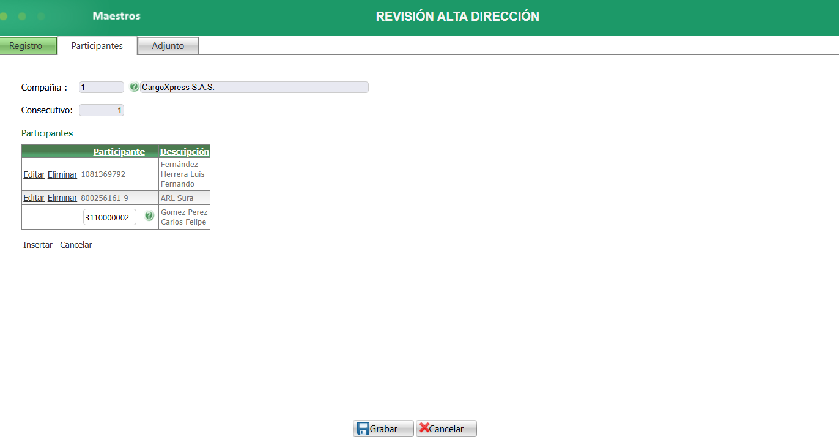839x445 pixels.
Task: Sort by the Participante column header
Action: pyautogui.click(x=118, y=151)
